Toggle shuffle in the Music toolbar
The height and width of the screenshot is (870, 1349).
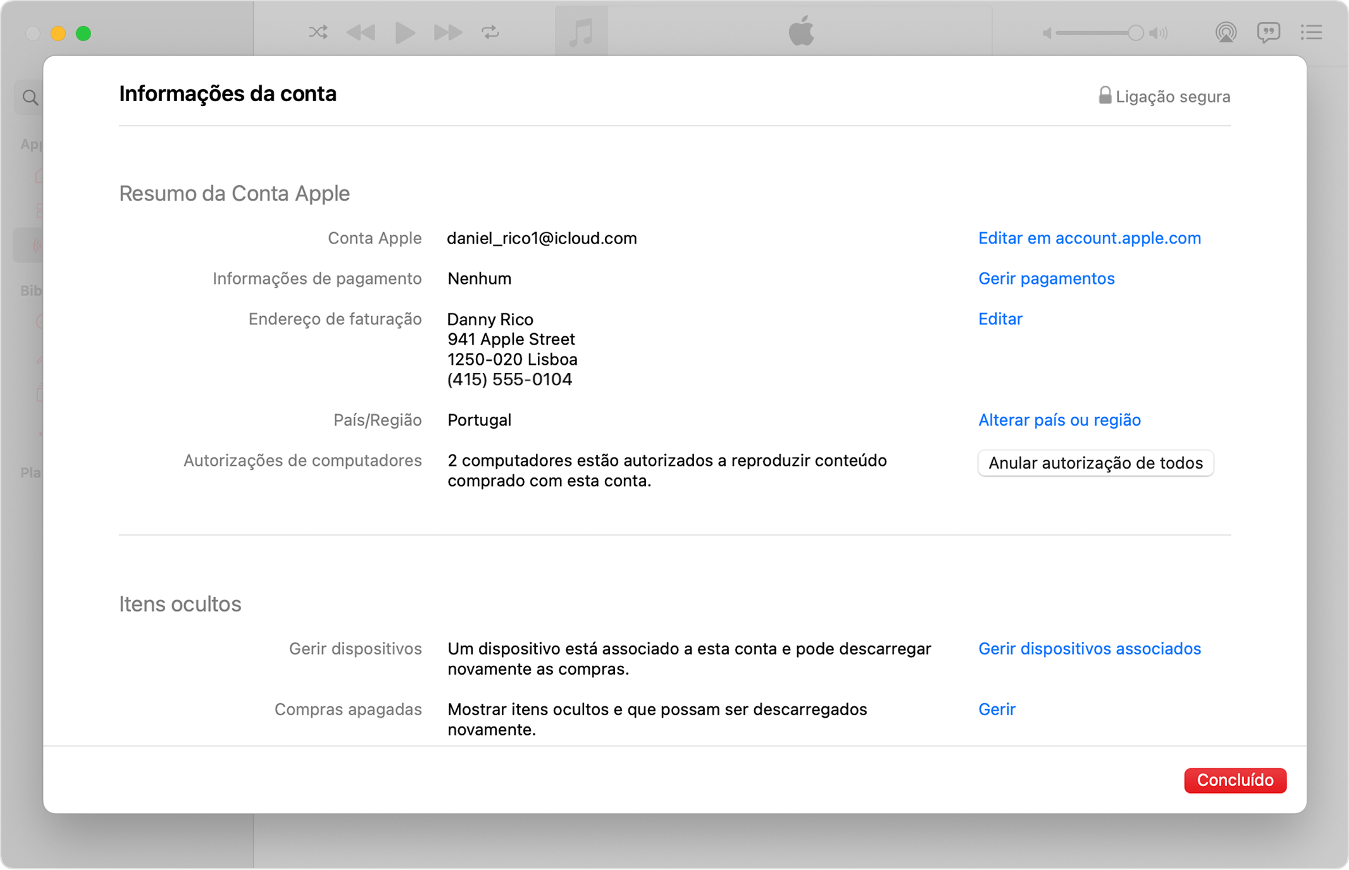pyautogui.click(x=318, y=32)
